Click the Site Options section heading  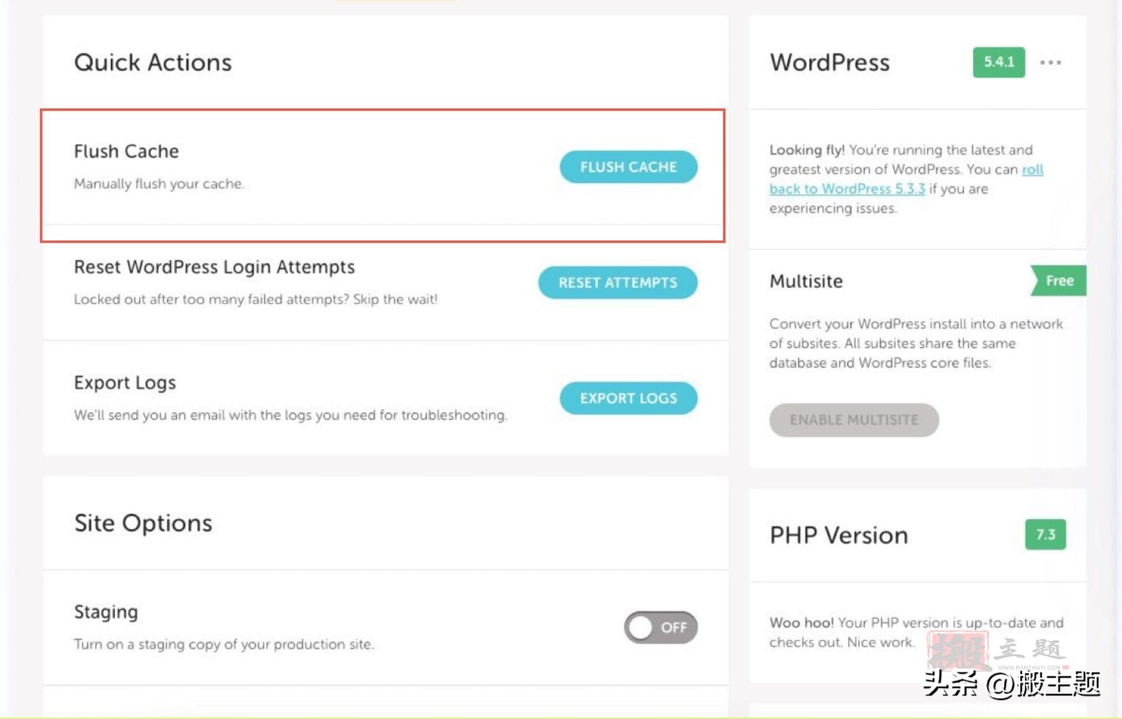tap(143, 523)
